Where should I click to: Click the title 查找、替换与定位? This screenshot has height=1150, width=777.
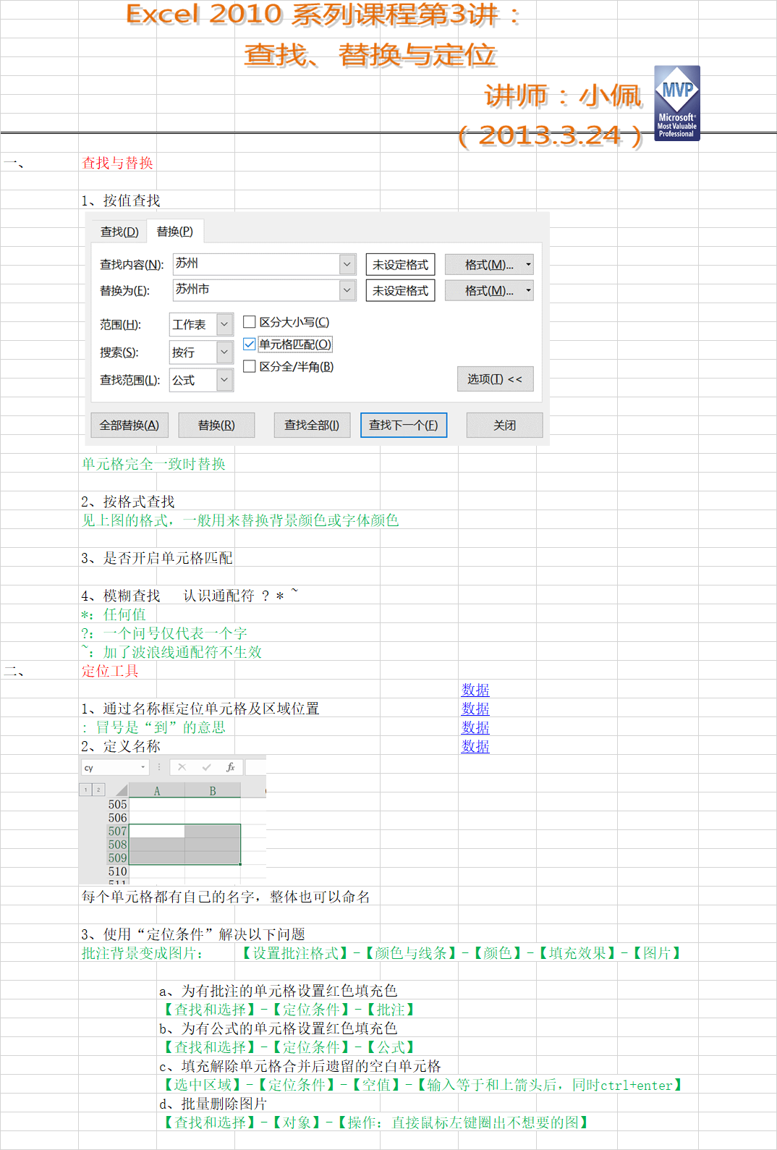click(370, 55)
